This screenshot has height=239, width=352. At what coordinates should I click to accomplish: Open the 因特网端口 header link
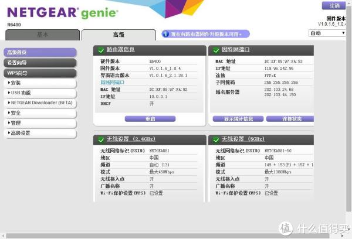(236, 49)
